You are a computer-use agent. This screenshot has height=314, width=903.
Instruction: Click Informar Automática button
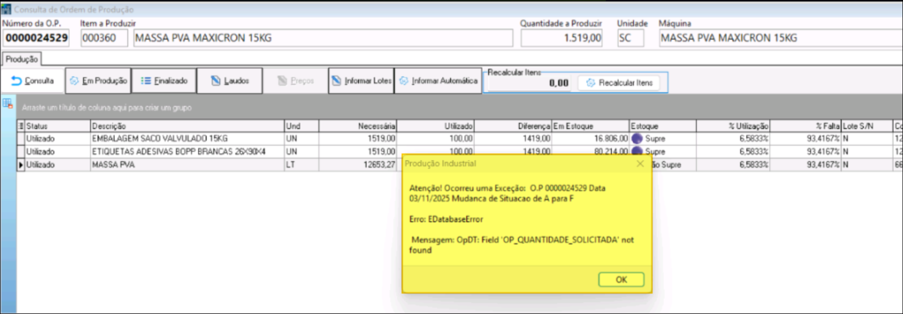pos(438,81)
